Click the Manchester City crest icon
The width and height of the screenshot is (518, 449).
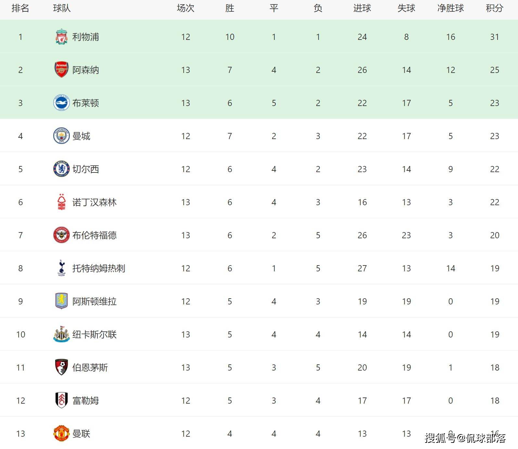[x=61, y=136]
